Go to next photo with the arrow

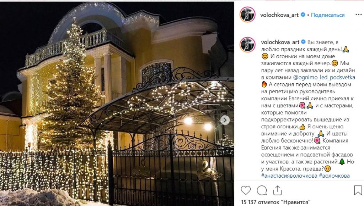click(x=225, y=120)
